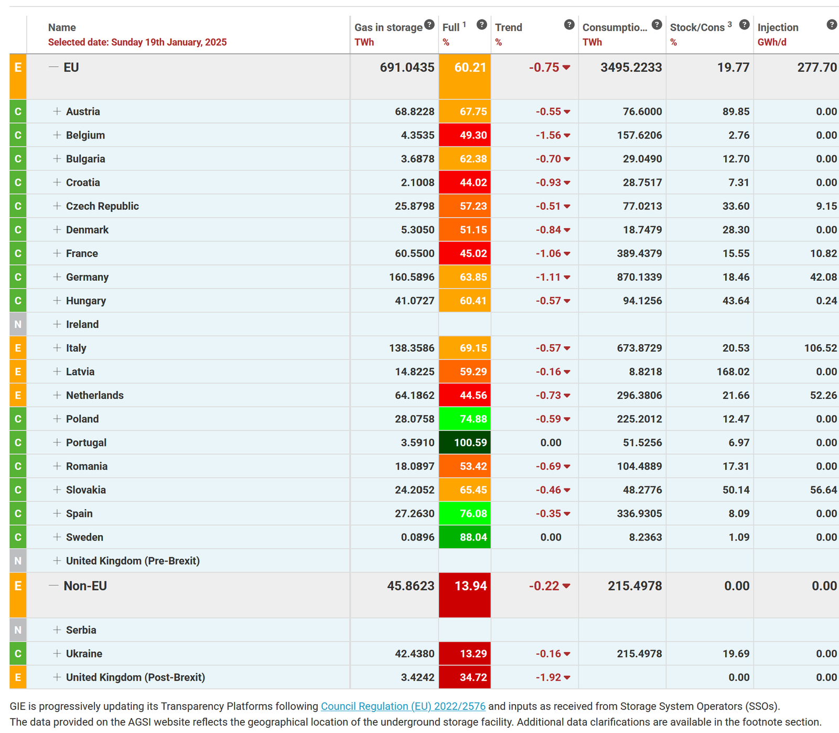Click Injection column help icon
839x733 pixels.
pos(832,25)
